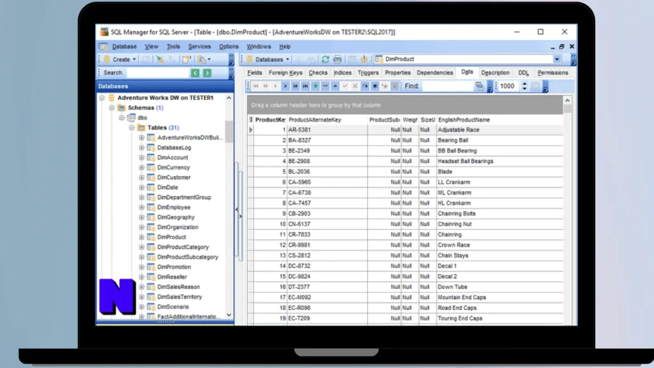Screen dimensions: 654x368
Task: Open the Database menu
Action: 125,47
